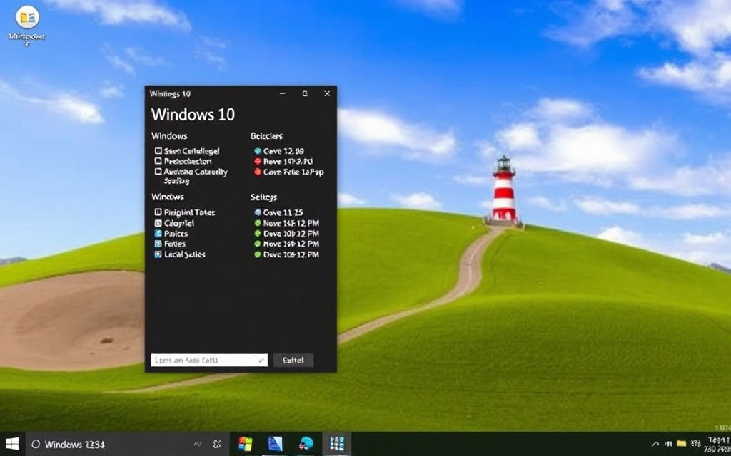The image size is (731, 456).
Task: Open the taskbar clock and date
Action: [x=718, y=445]
